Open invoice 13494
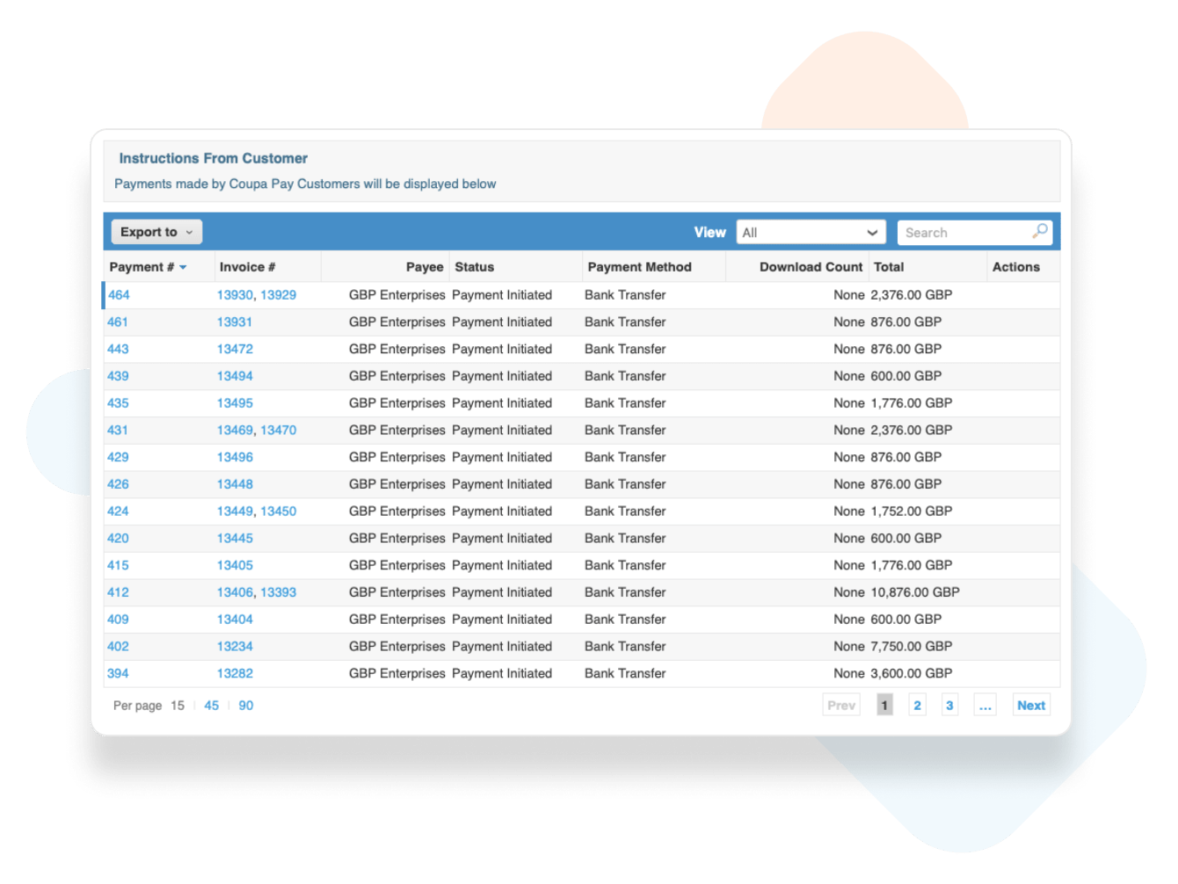This screenshot has height=884, width=1178. point(235,376)
